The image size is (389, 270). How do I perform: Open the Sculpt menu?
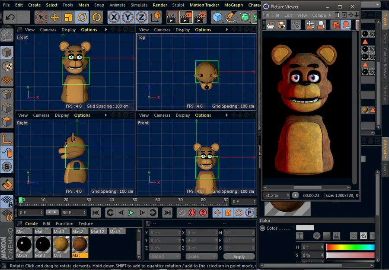(178, 5)
